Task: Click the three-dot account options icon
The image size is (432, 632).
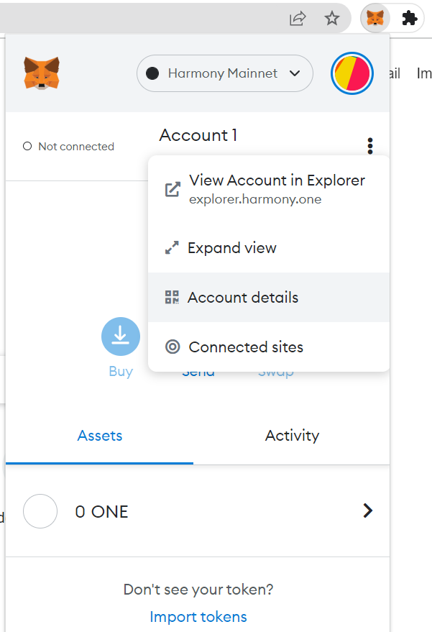Action: (x=370, y=146)
